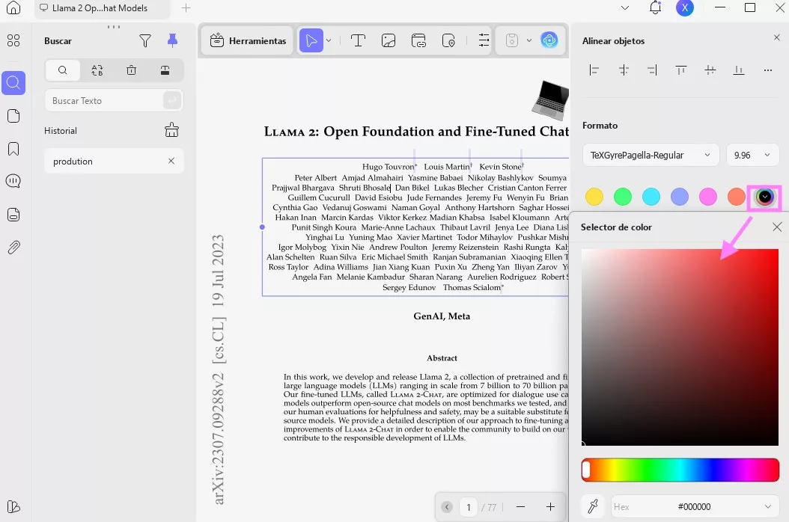Click the save document icon

click(x=512, y=40)
